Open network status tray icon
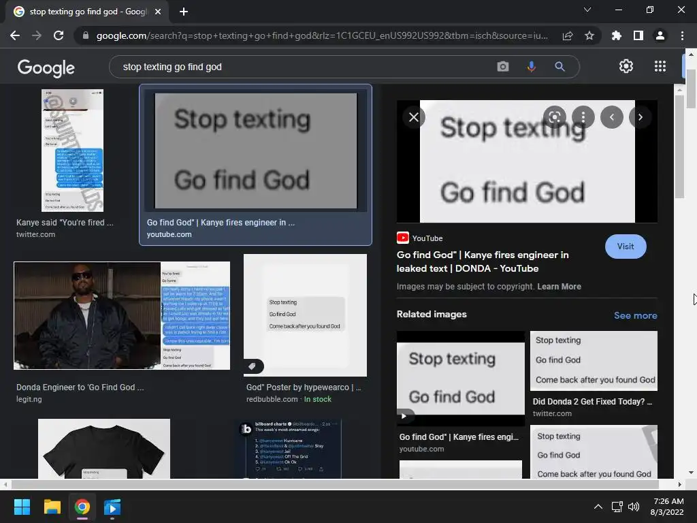 click(x=617, y=507)
